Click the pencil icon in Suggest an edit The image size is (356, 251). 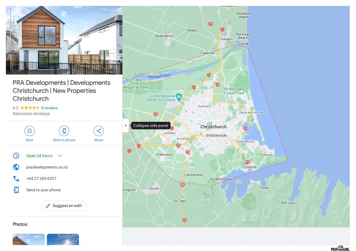tap(48, 206)
